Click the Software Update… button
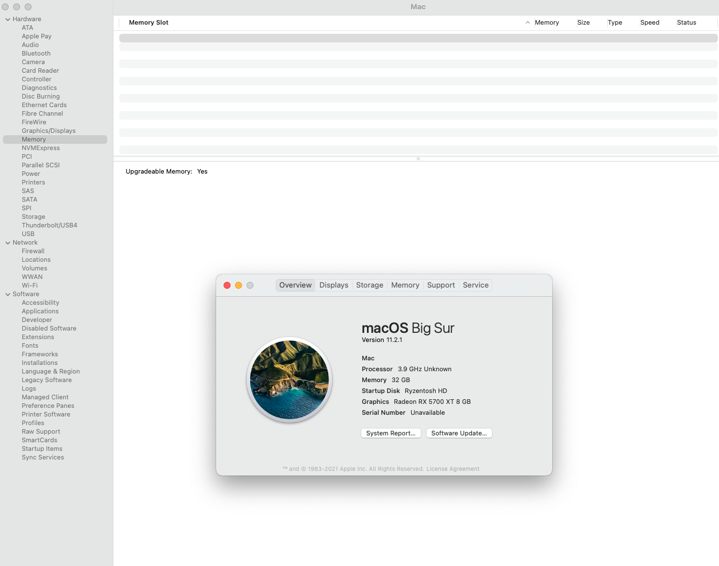 click(x=459, y=433)
